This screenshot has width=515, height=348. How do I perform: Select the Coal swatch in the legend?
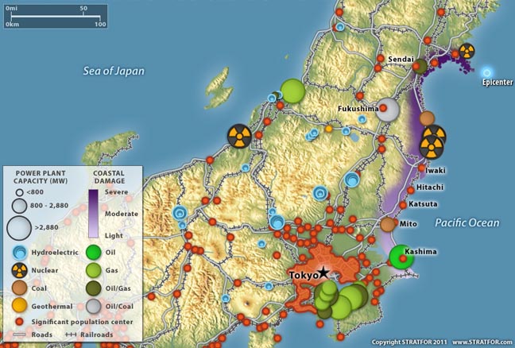tap(19, 288)
